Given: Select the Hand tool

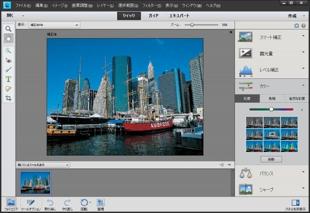Looking at the screenshot, I should (8, 38).
